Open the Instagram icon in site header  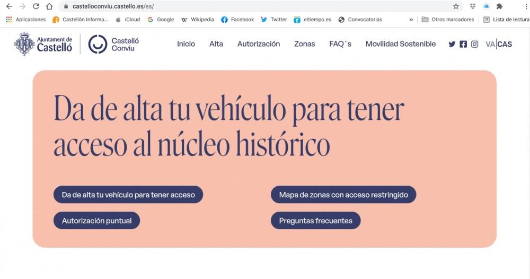(x=475, y=44)
